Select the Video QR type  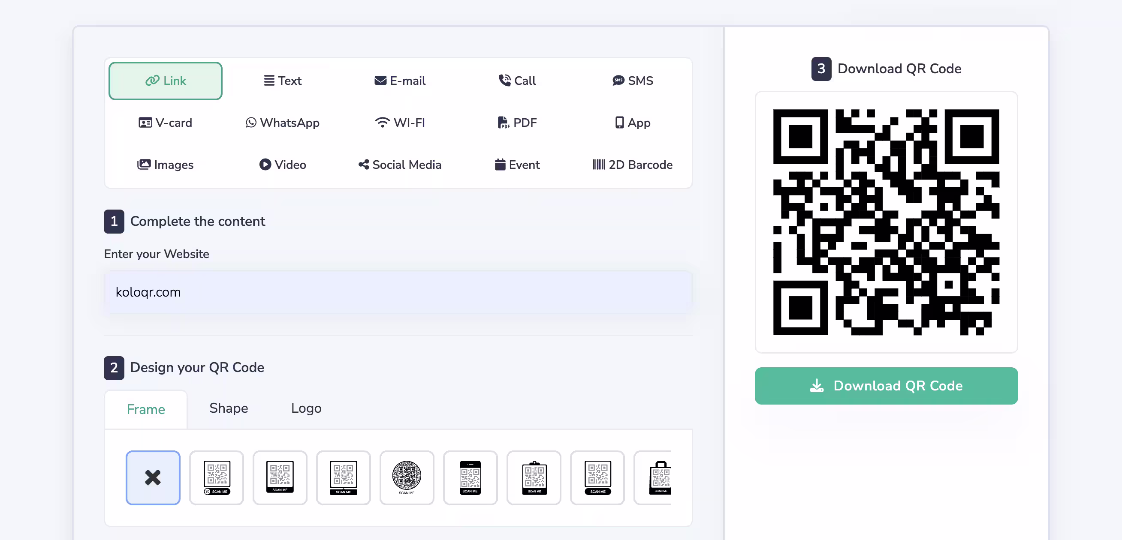click(283, 165)
